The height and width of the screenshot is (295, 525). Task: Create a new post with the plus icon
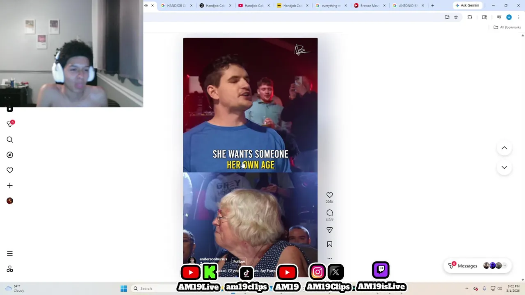10,186
